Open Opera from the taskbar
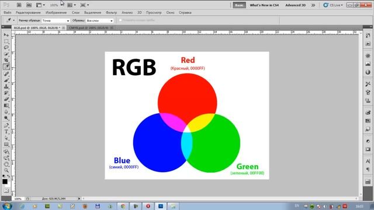 (x=148, y=206)
